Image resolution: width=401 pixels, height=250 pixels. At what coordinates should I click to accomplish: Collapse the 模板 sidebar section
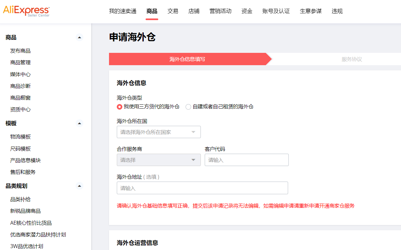click(x=79, y=123)
